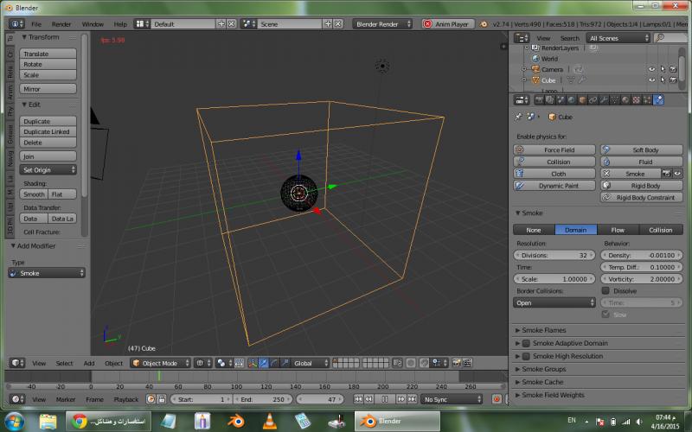
Task: Click the Translate button
Action: coord(48,54)
